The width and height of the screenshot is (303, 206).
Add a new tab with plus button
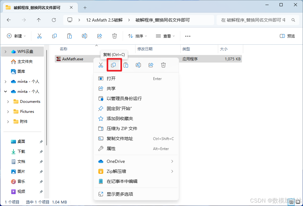click(85, 8)
